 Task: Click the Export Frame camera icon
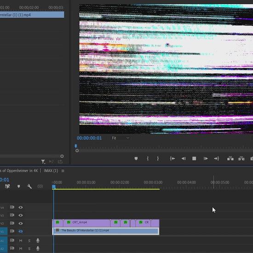252,159
